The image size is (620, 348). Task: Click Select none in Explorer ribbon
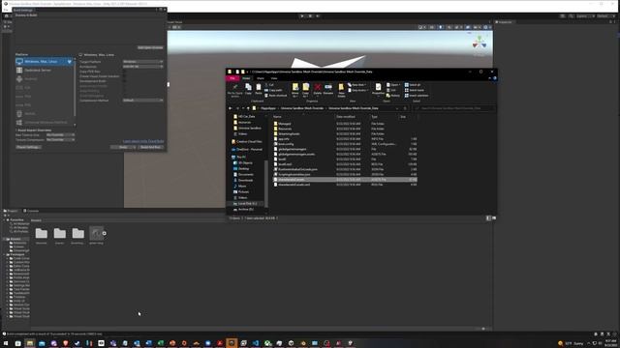coord(414,90)
